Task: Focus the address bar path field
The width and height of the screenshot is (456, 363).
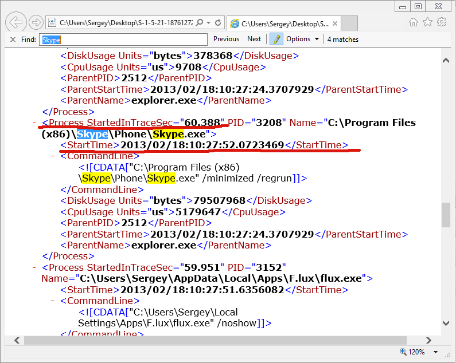Action: [x=126, y=23]
